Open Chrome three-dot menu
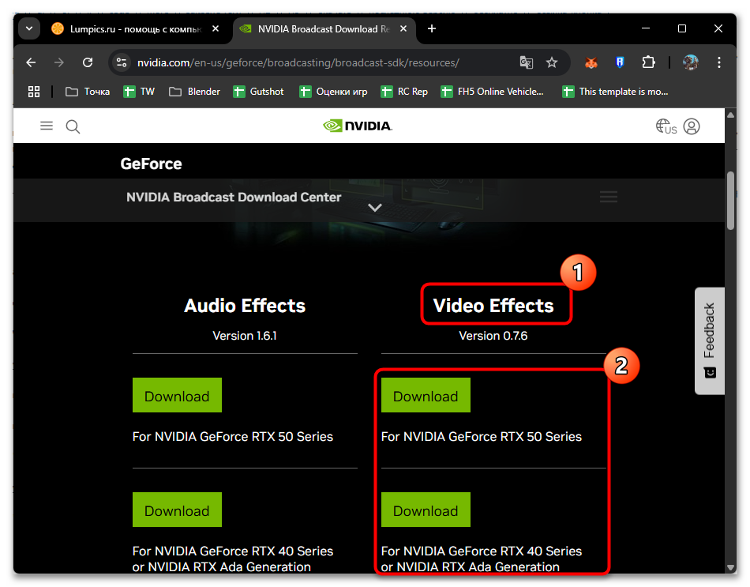Image resolution: width=750 pixels, height=587 pixels. [719, 62]
